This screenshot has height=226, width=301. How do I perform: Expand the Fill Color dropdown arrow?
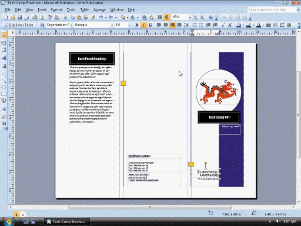pyautogui.click(x=243, y=25)
